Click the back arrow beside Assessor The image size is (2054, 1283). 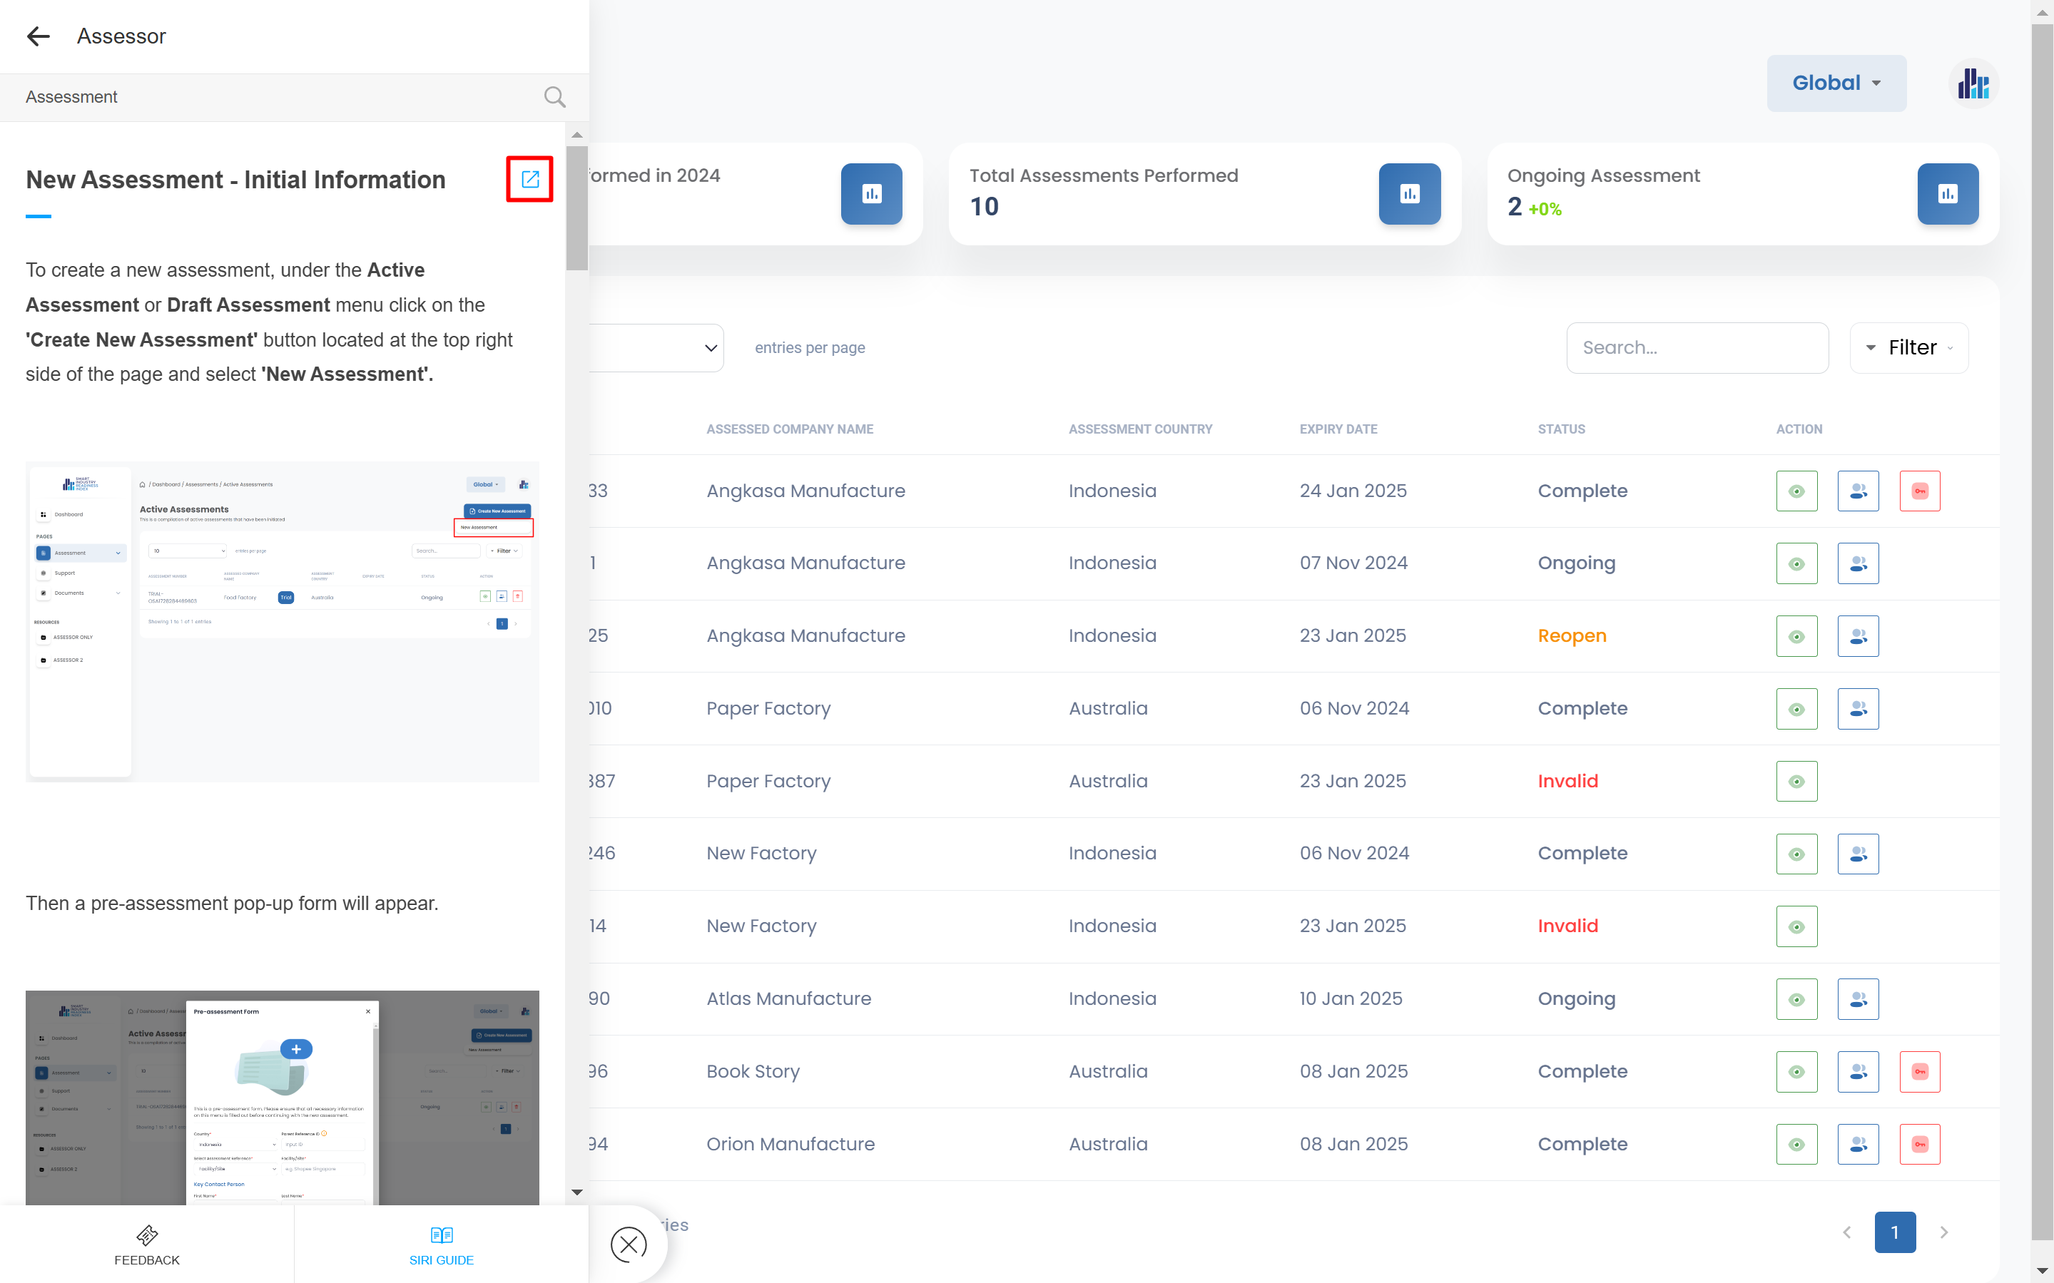[39, 36]
